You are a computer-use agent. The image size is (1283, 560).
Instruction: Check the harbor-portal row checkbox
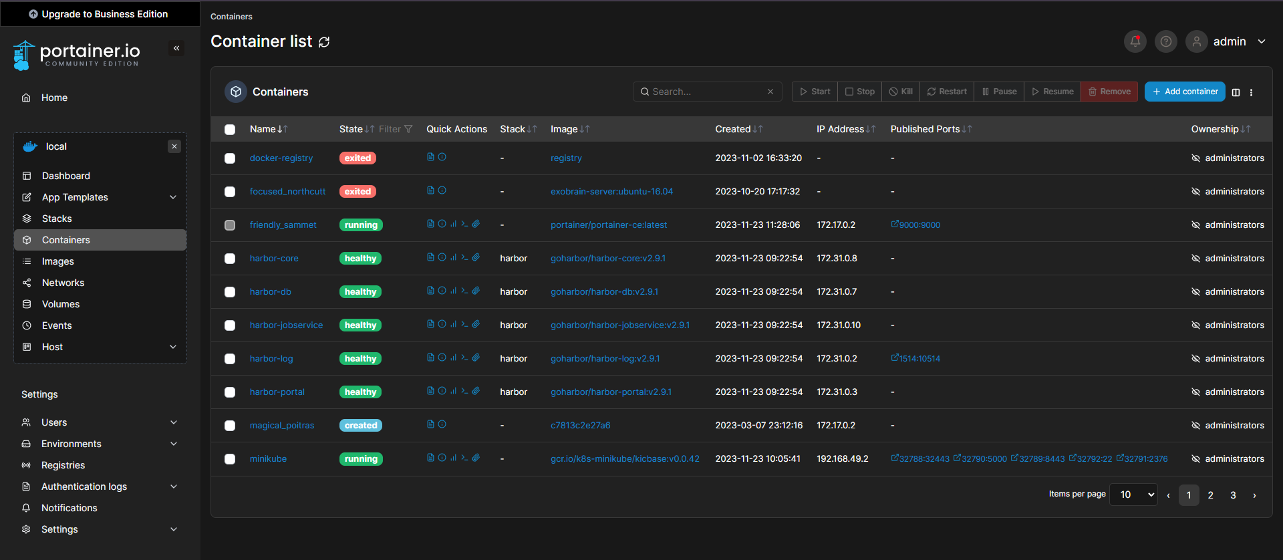[230, 392]
